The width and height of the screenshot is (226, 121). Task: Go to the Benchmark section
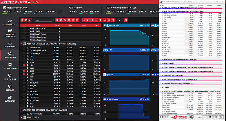pyautogui.click(x=10, y=44)
